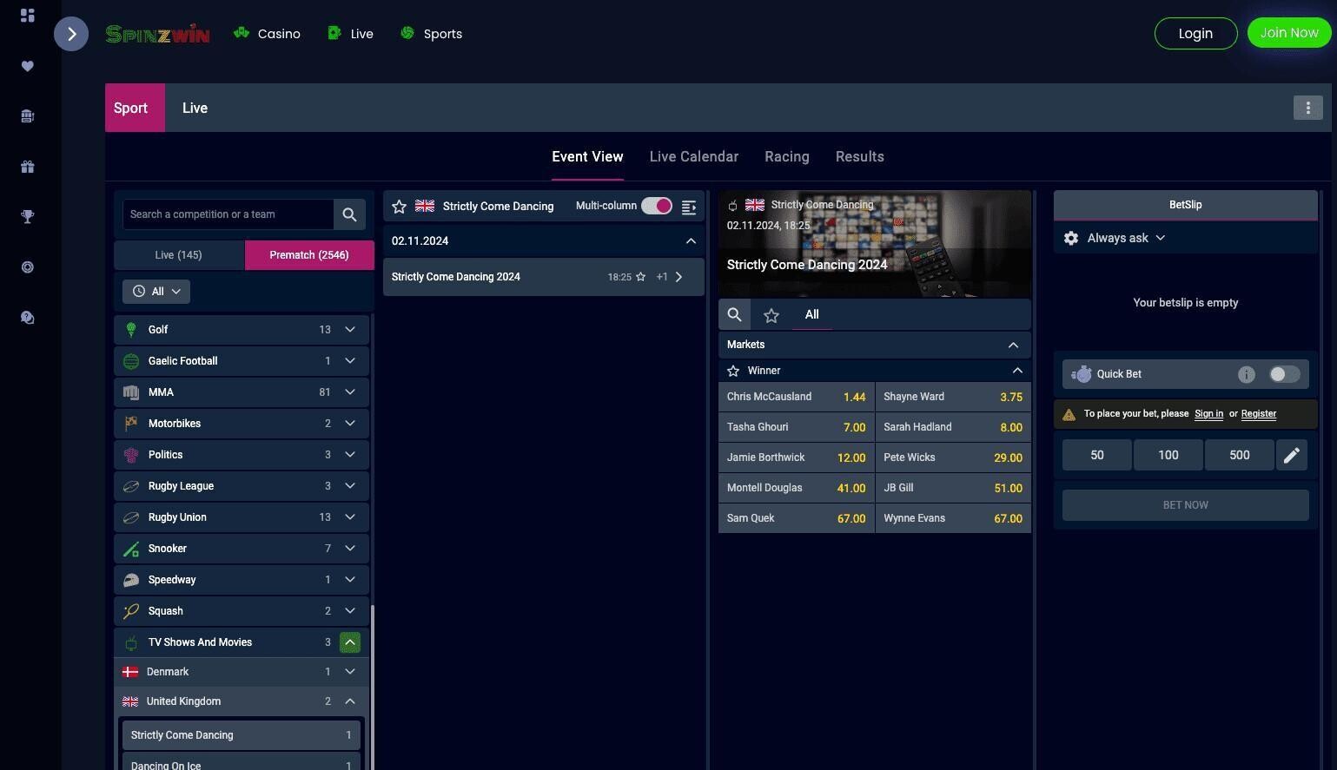This screenshot has width=1337, height=770.
Task: Star the Strictly Come Dancing 2024 event
Action: click(640, 277)
